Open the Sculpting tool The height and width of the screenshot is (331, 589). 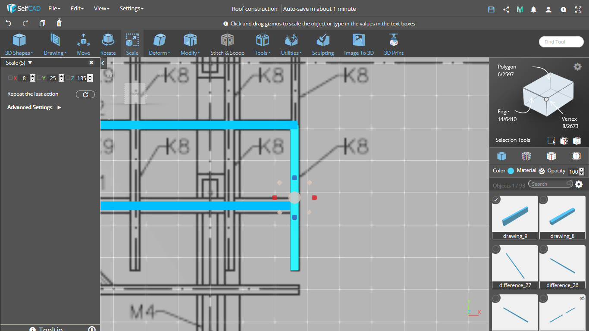click(323, 44)
